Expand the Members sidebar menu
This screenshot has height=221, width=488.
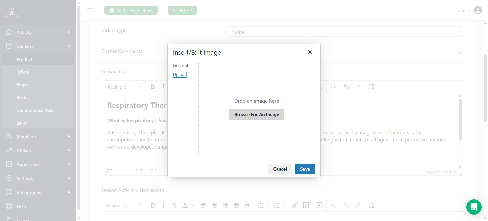[x=38, y=136]
